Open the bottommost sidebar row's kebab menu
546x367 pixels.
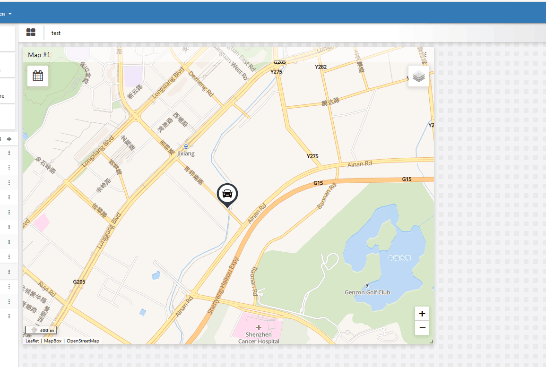(x=9, y=316)
